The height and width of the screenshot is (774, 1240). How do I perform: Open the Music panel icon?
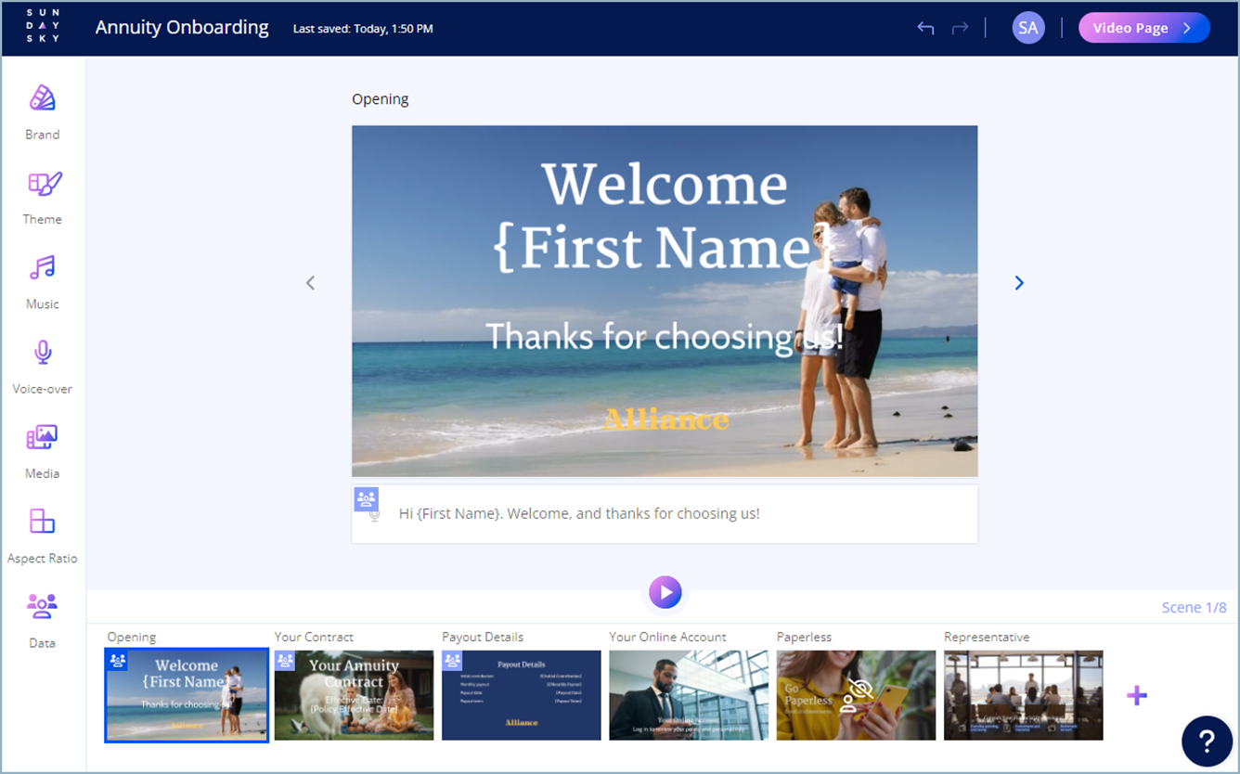(x=42, y=267)
